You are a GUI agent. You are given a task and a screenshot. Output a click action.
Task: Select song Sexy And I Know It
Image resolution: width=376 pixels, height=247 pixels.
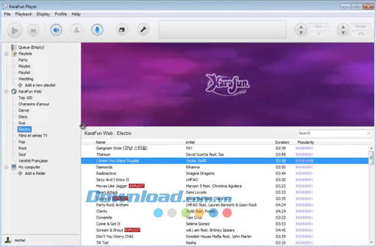pos(225,180)
